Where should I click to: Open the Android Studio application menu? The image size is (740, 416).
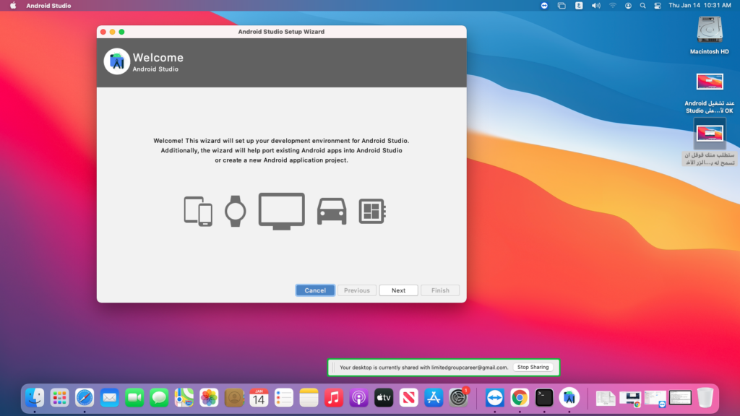coord(48,6)
